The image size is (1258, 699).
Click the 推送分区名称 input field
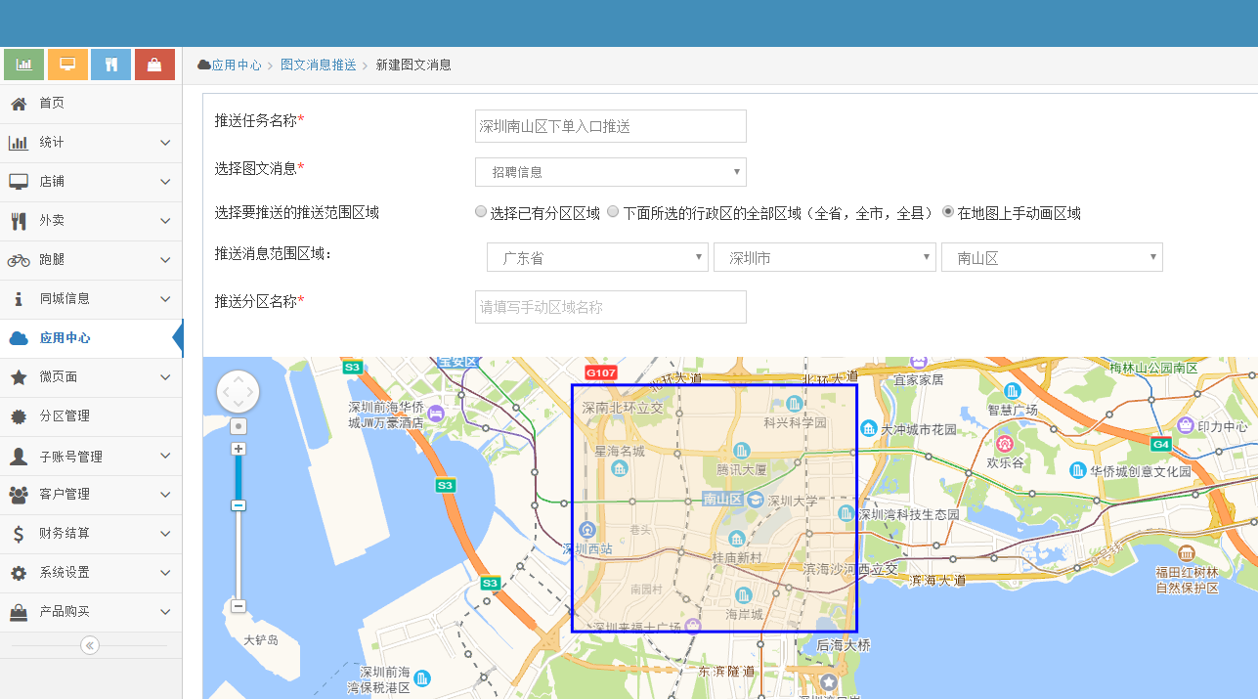[610, 306]
